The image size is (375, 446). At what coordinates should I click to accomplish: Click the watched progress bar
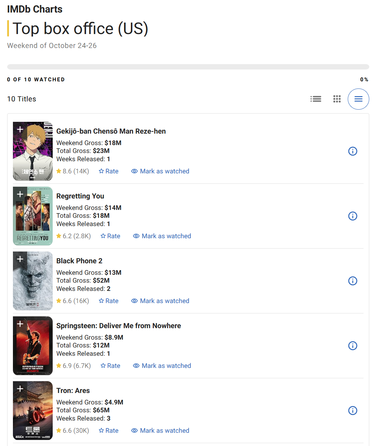click(188, 67)
